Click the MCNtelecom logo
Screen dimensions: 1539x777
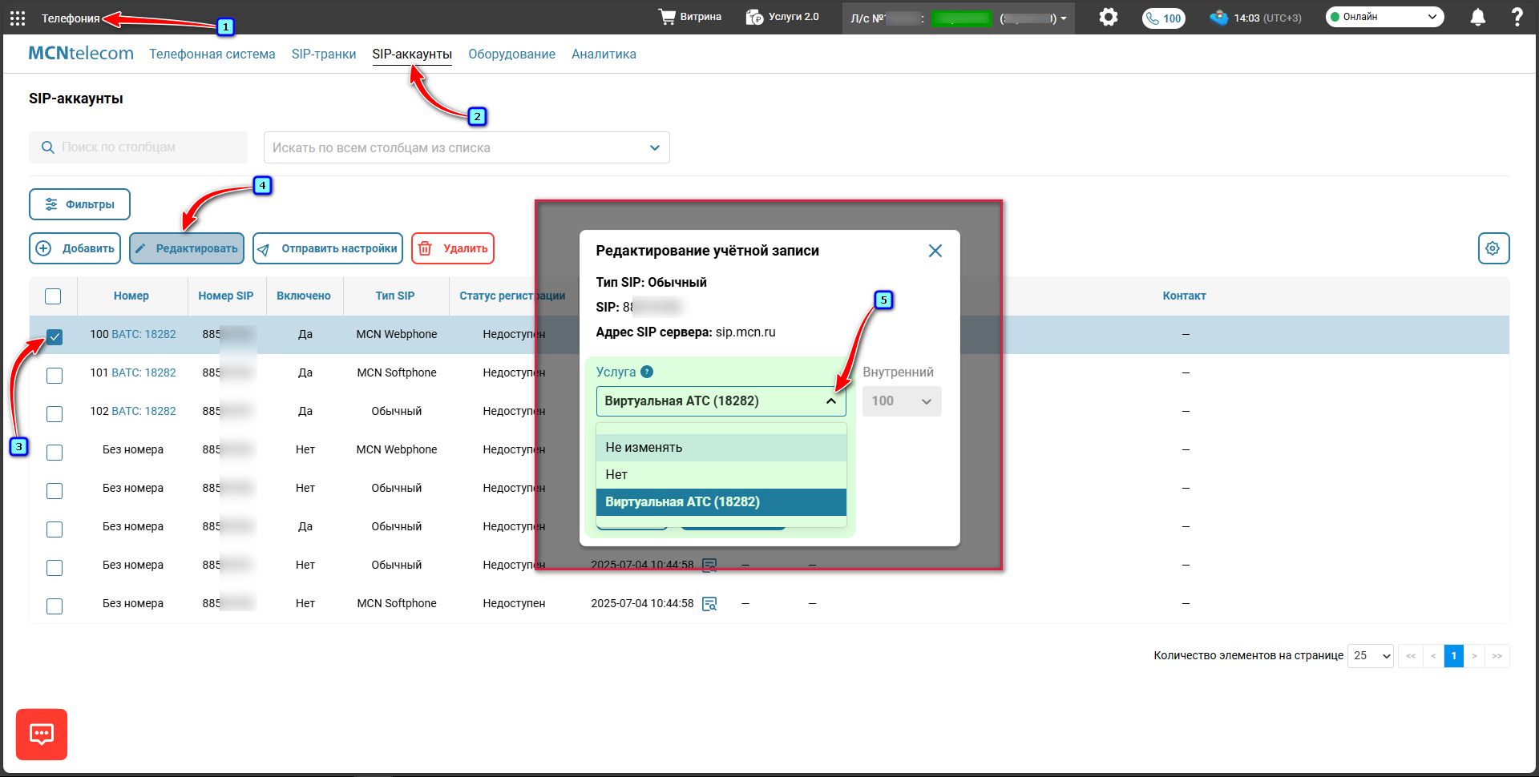(81, 54)
